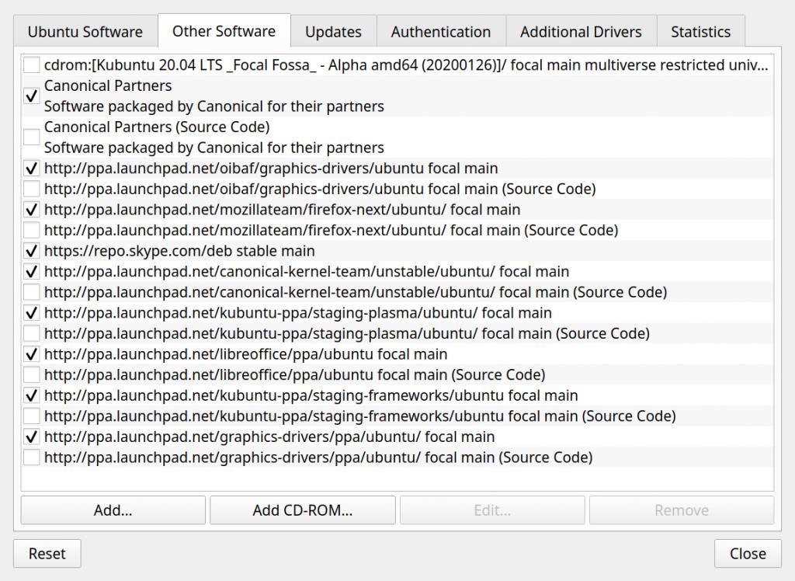Uncheck the mozillateam firefox-next PPA
The image size is (795, 581).
tap(32, 210)
